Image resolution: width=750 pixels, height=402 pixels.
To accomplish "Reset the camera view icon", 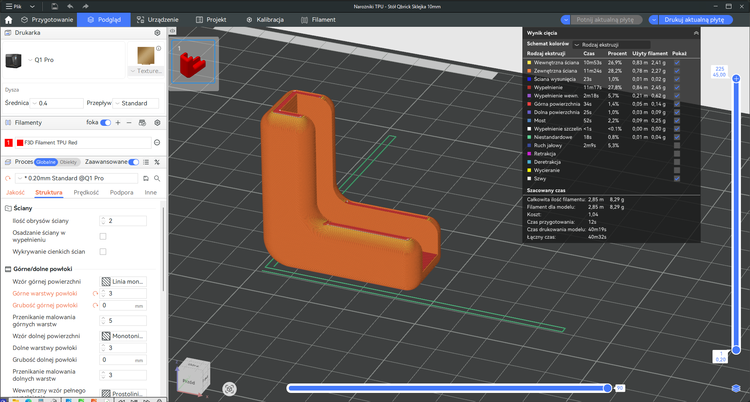I will pyautogui.click(x=230, y=389).
